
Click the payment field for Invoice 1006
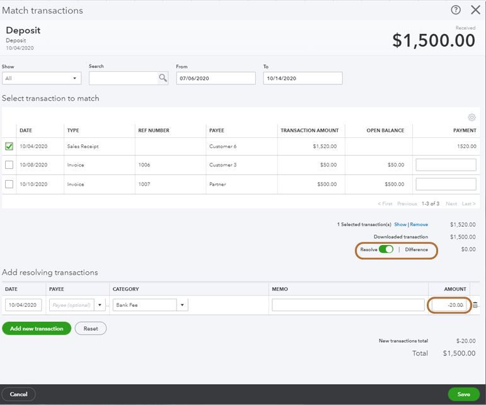click(x=446, y=165)
